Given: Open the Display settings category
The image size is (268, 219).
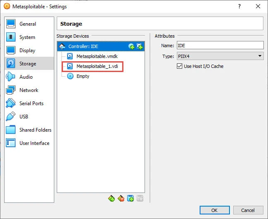Looking at the screenshot, I should tap(29, 51).
